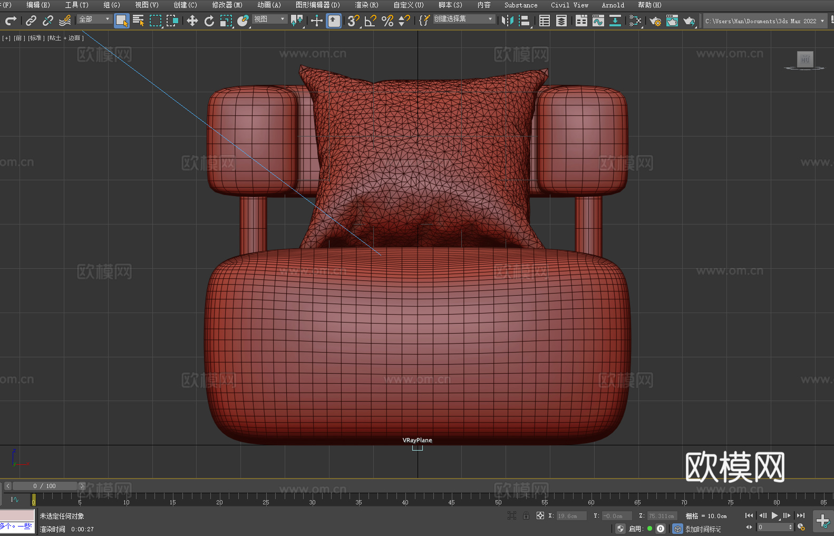Select the Move tool

pyautogui.click(x=192, y=21)
